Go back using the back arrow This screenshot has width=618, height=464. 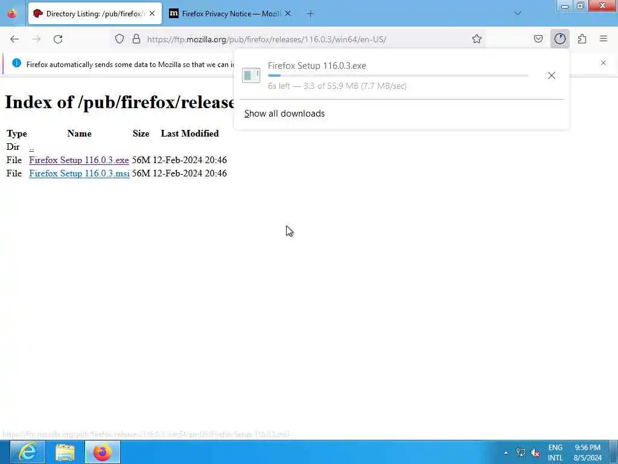point(14,39)
